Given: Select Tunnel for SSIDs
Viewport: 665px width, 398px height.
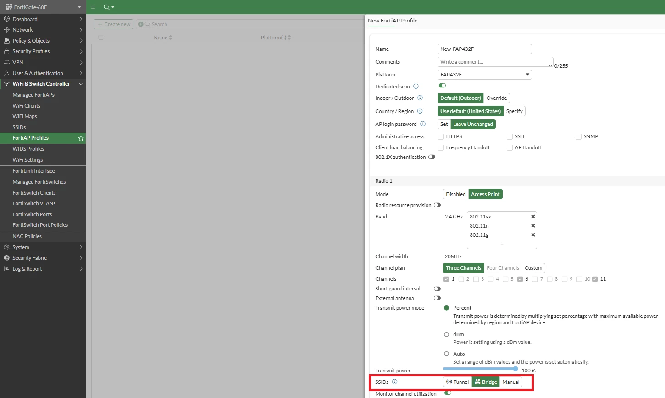Looking at the screenshot, I should tap(458, 382).
